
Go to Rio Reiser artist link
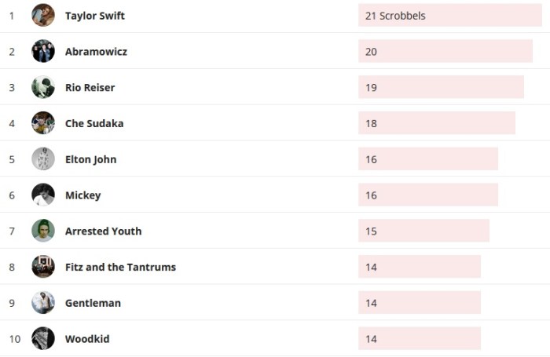pos(90,87)
